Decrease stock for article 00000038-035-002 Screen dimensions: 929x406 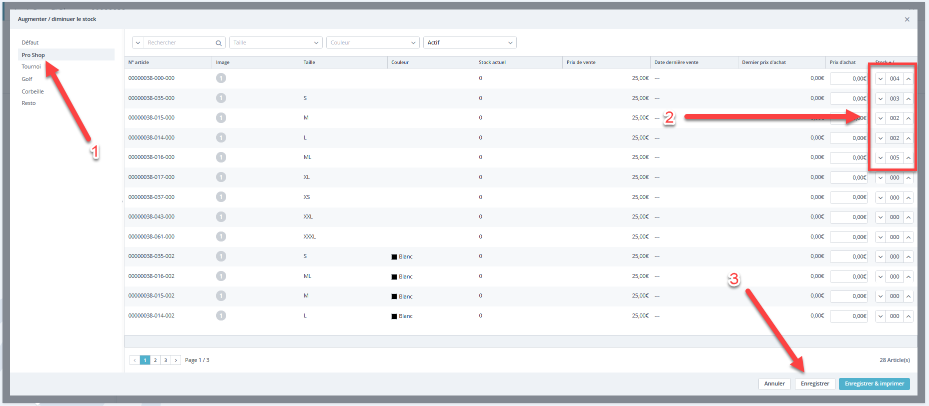click(880, 256)
